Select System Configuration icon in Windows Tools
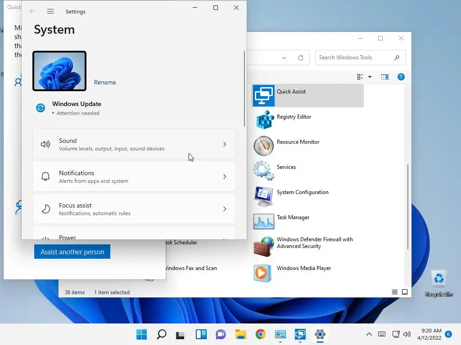This screenshot has width=461, height=345. tap(263, 196)
